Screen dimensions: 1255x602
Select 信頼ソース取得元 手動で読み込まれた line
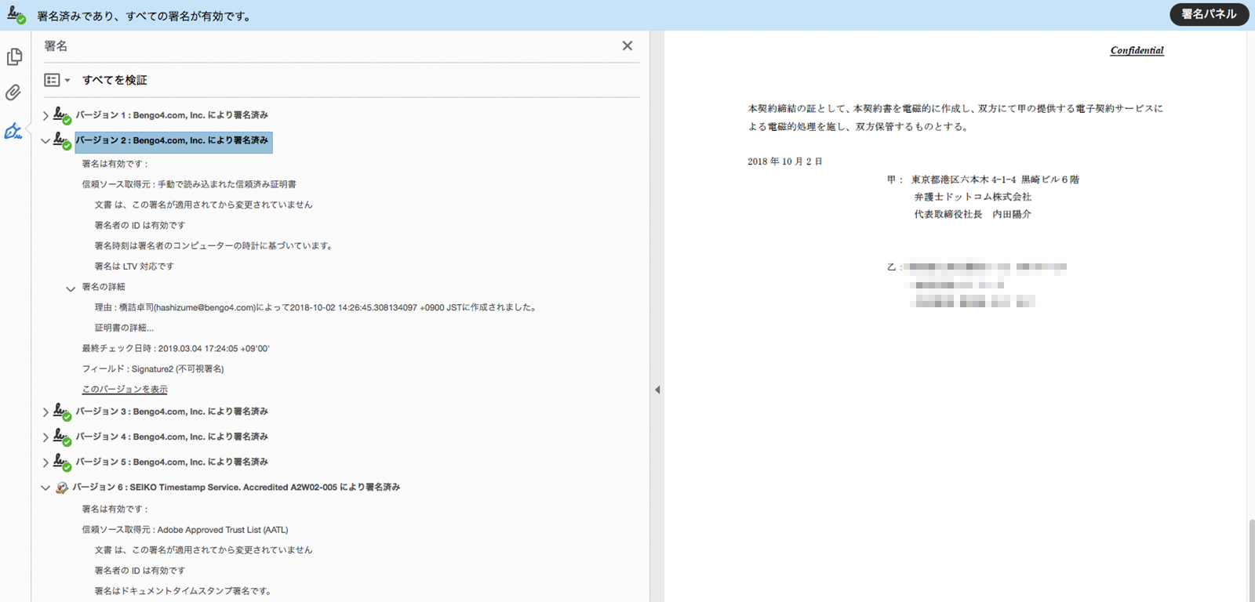189,184
